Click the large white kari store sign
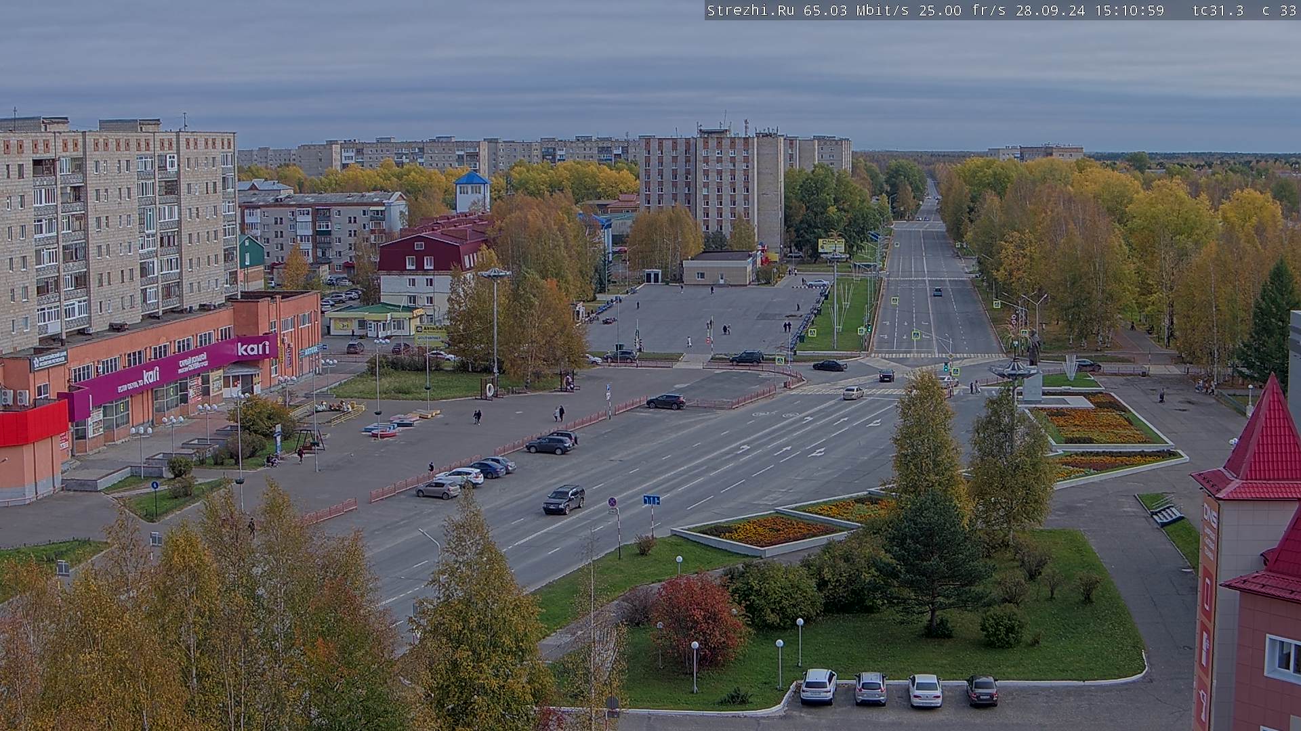The height and width of the screenshot is (731, 1301). tap(253, 349)
